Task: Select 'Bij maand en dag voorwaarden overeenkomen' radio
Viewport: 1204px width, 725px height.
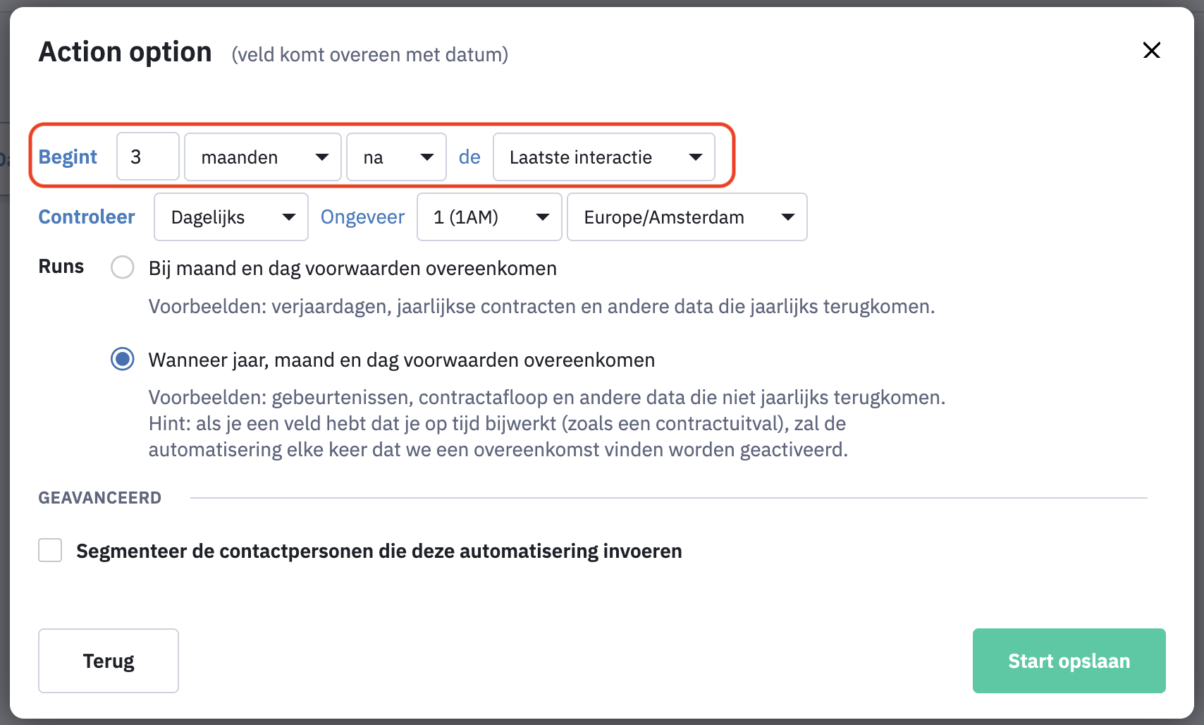Action: (x=123, y=267)
